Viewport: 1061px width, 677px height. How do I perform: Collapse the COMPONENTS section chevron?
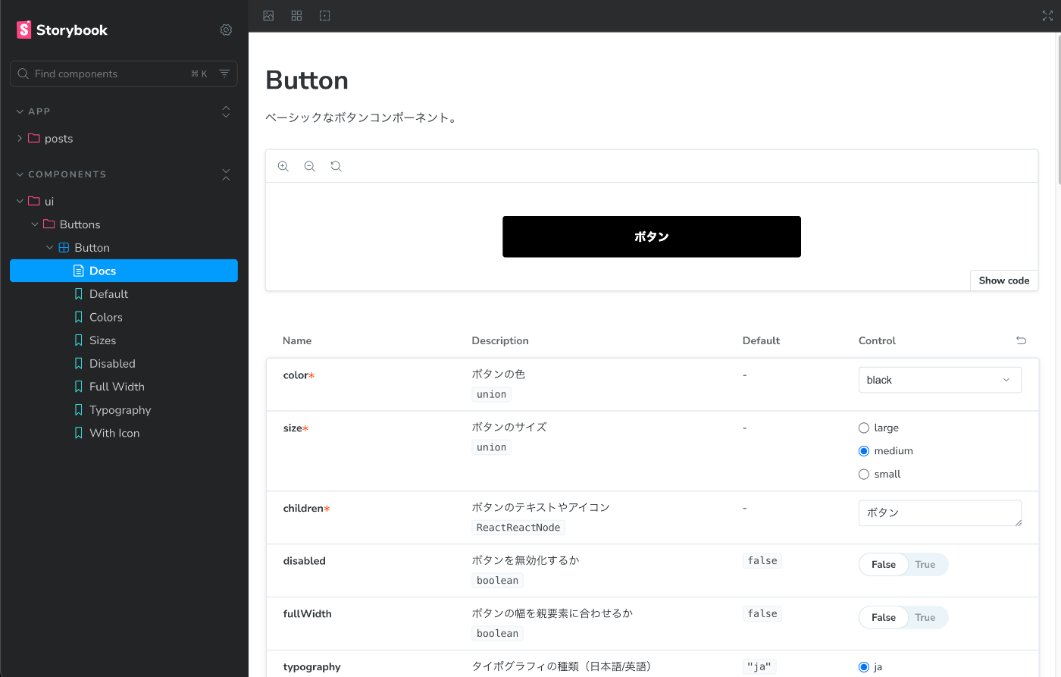(20, 174)
